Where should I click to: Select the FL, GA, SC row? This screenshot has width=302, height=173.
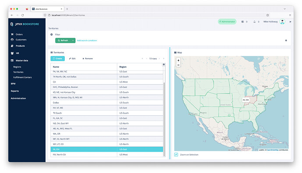point(107,118)
